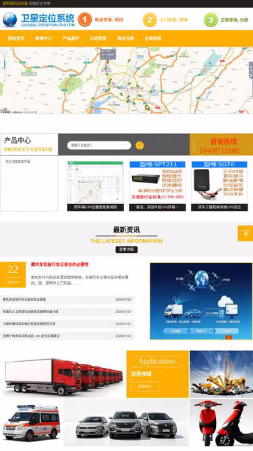Click the satellite network banner image
The image size is (253, 451).
(x=201, y=301)
